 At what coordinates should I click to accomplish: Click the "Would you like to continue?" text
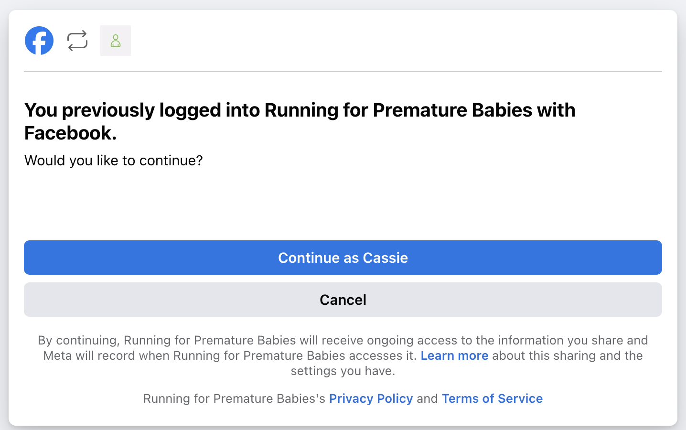pos(114,161)
